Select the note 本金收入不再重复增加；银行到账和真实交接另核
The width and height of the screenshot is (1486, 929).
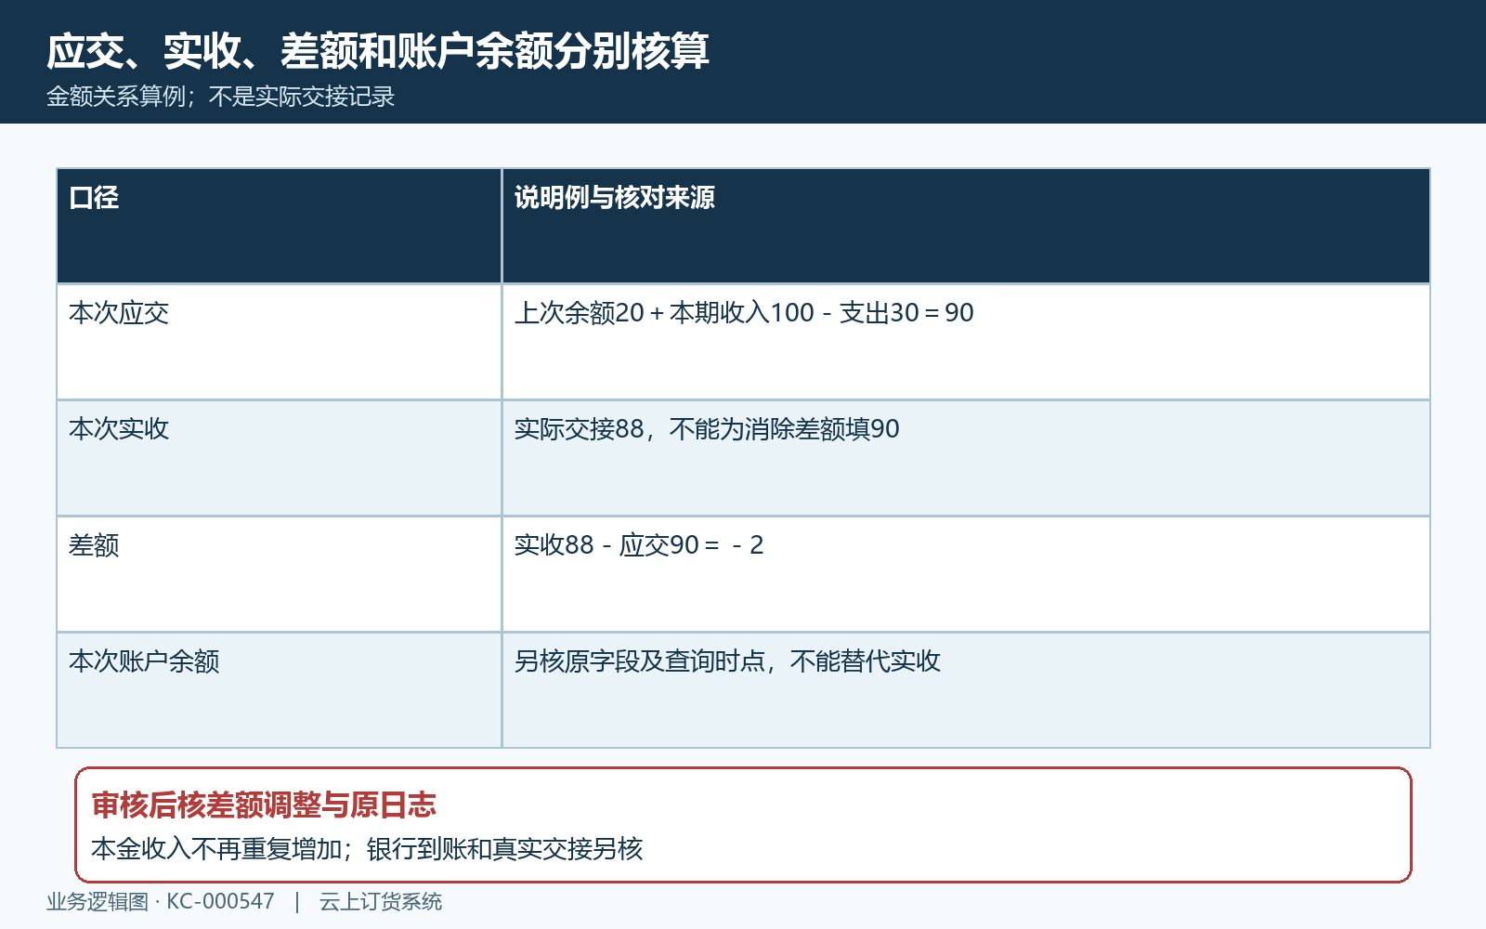(367, 849)
